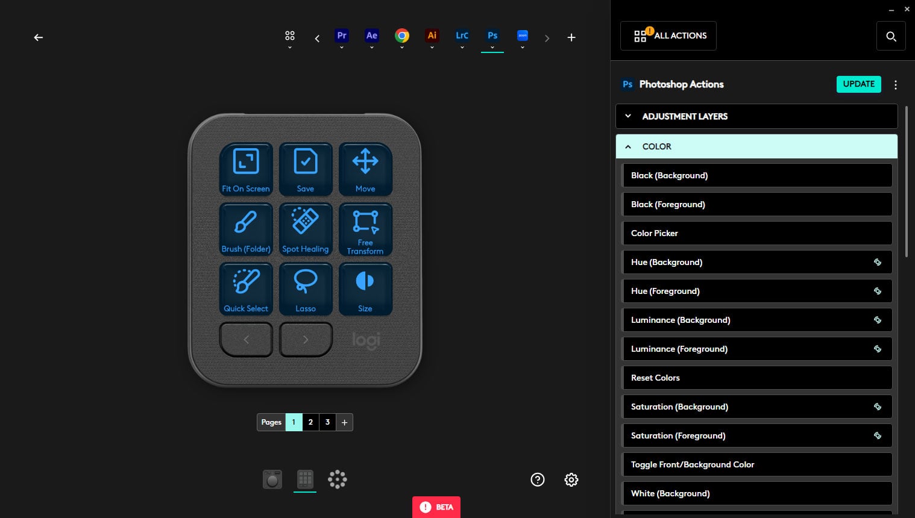The width and height of the screenshot is (915, 518).
Task: Switch to page 3
Action: pos(327,422)
